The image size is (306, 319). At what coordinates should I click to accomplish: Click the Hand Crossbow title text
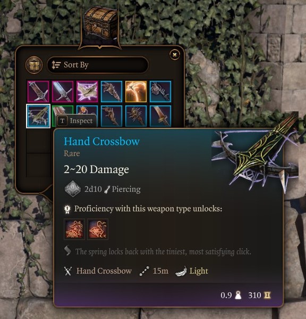(101, 141)
